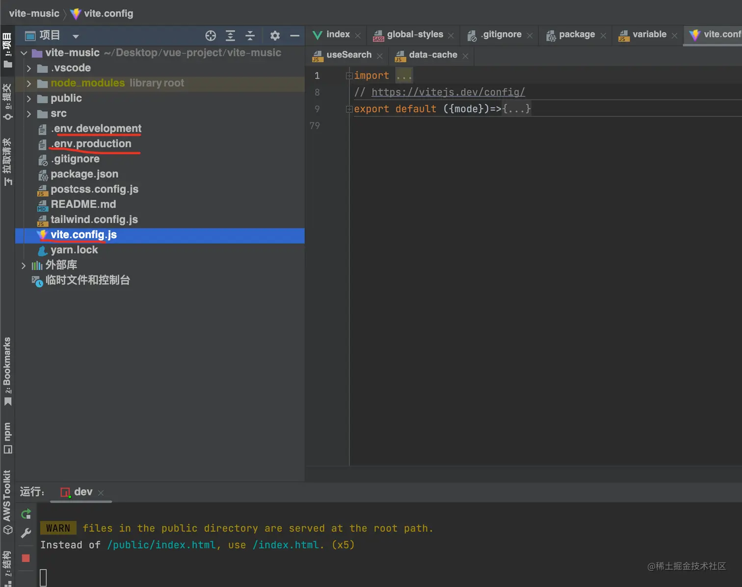The height and width of the screenshot is (587, 742).
Task: Expand the node_modules folder
Action: 29,84
